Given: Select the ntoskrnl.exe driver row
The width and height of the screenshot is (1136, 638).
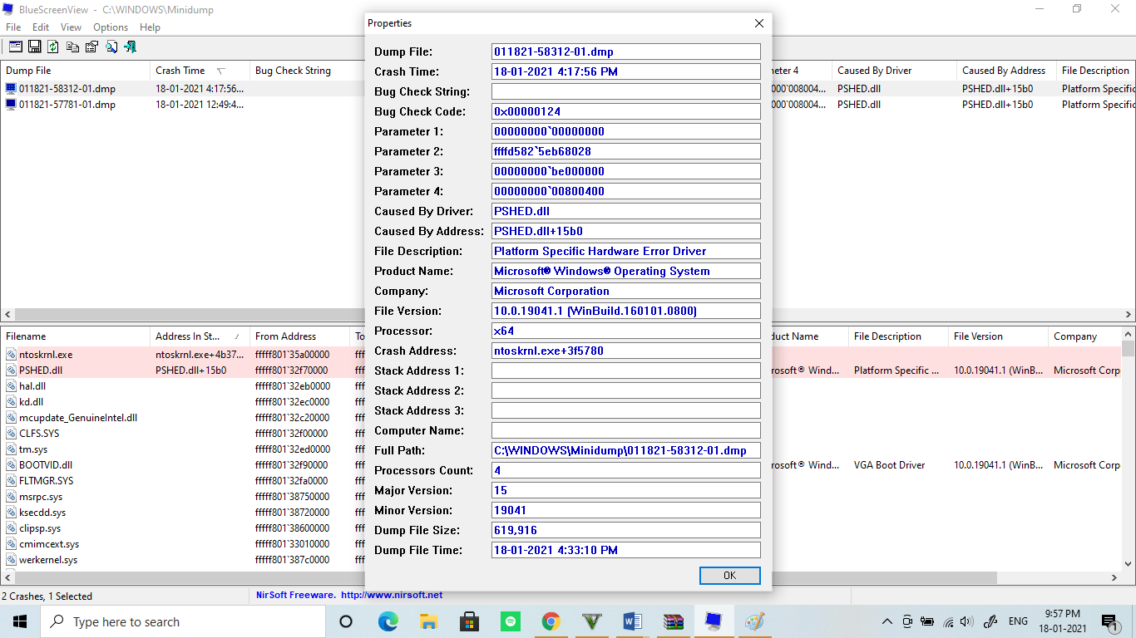Looking at the screenshot, I should (x=46, y=355).
